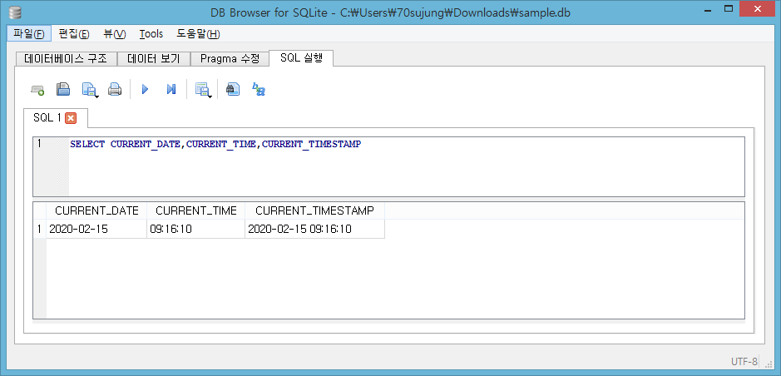
Task: Click line number 1 in editor gutter
Action: point(39,145)
